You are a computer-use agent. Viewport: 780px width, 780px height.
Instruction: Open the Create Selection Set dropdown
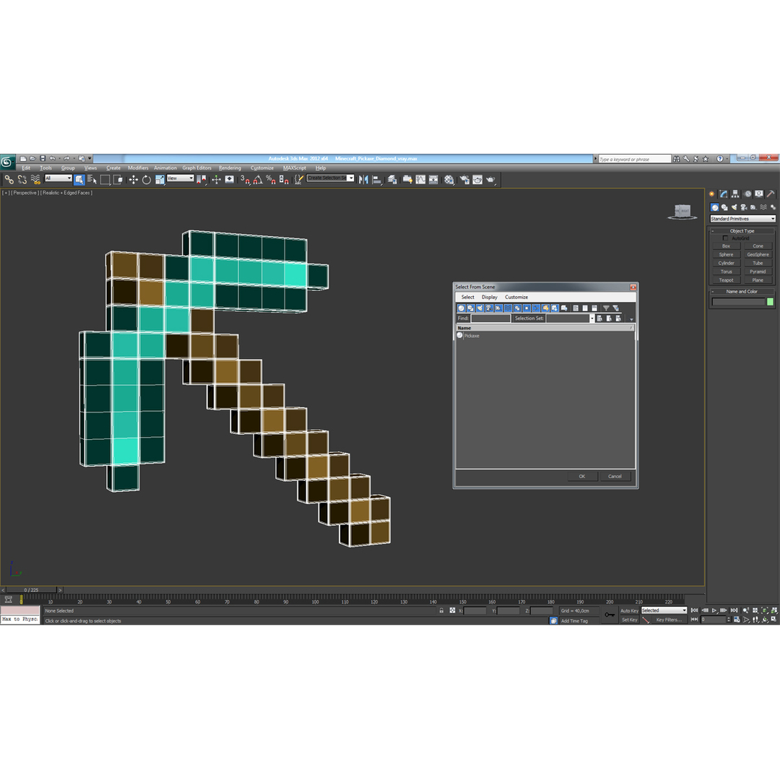(330, 178)
